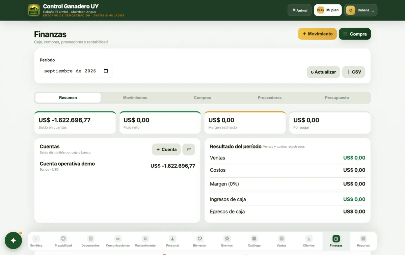Click the Compra cart button

pyautogui.click(x=355, y=34)
